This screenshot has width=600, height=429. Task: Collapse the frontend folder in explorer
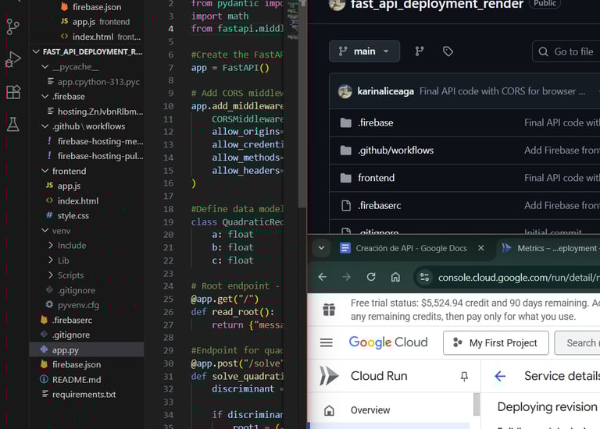coord(45,171)
